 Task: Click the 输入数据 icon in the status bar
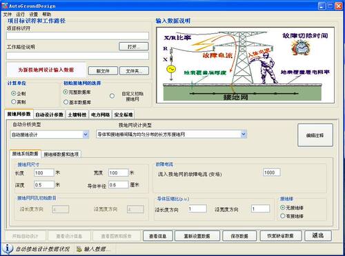point(79,249)
